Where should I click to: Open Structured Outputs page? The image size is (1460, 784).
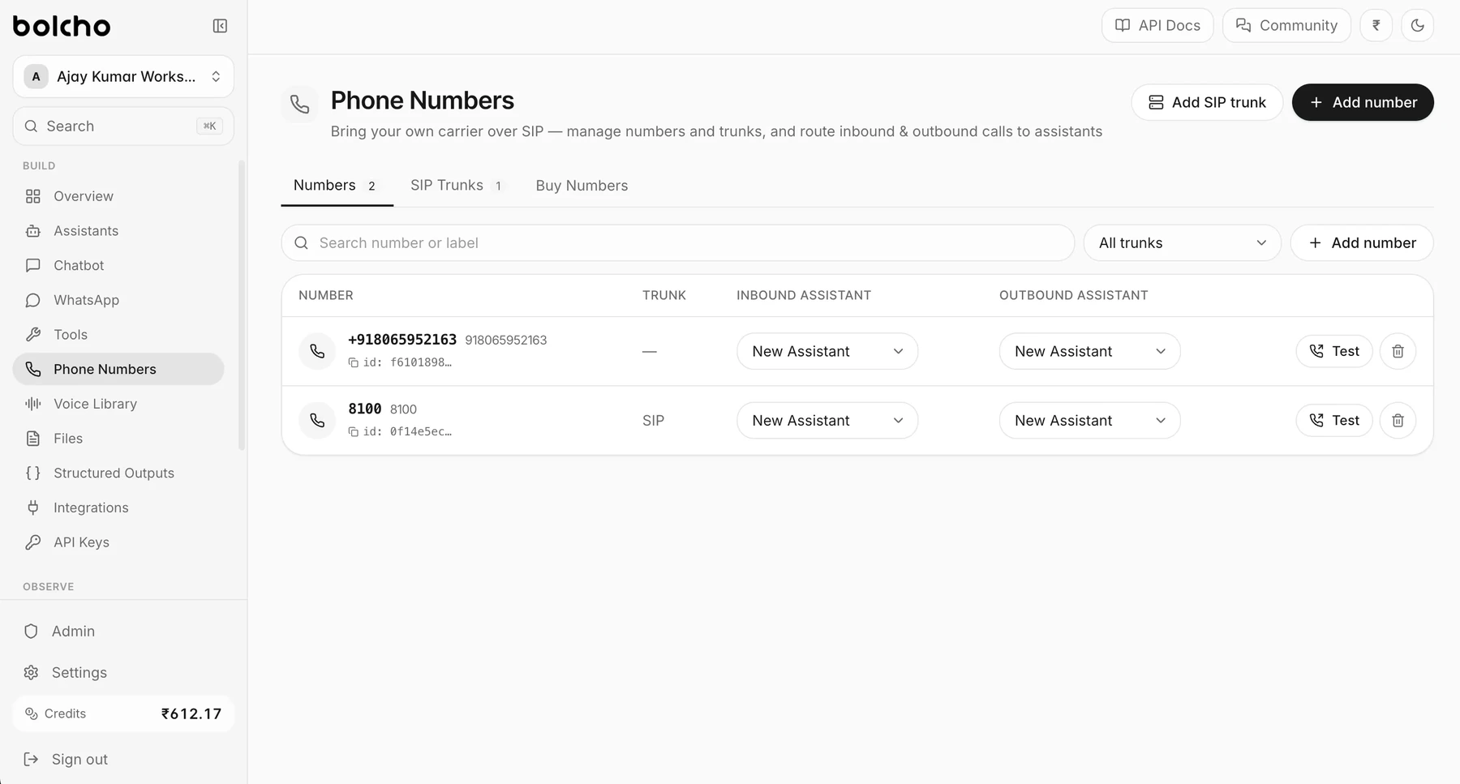(x=118, y=473)
